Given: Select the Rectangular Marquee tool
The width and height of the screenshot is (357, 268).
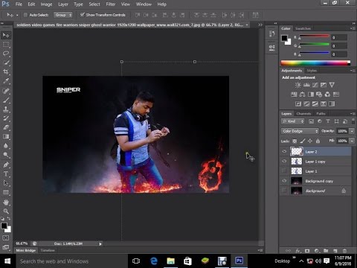Looking at the screenshot, I should [x=6, y=45].
